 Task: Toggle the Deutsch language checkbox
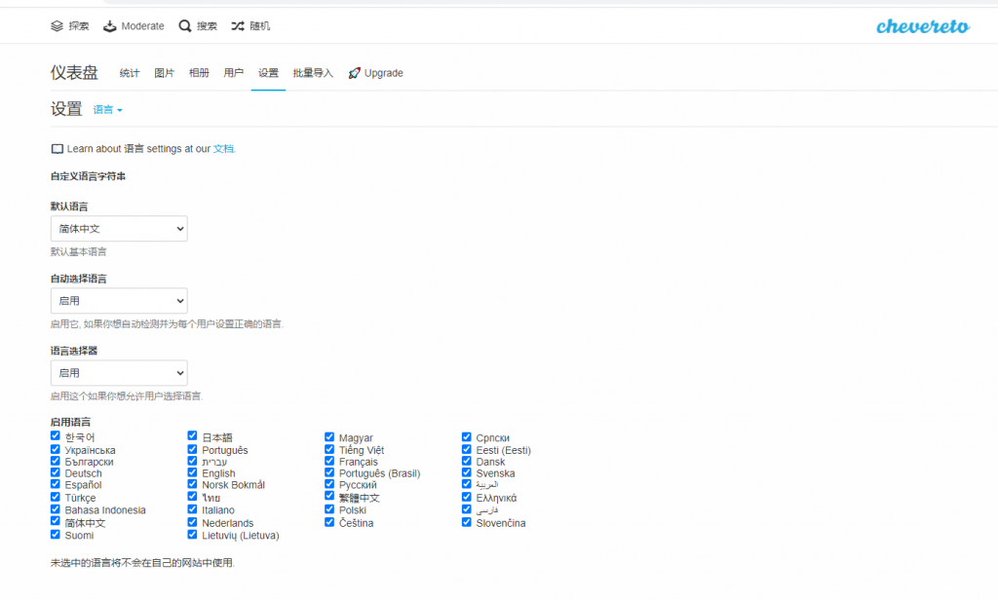[56, 472]
